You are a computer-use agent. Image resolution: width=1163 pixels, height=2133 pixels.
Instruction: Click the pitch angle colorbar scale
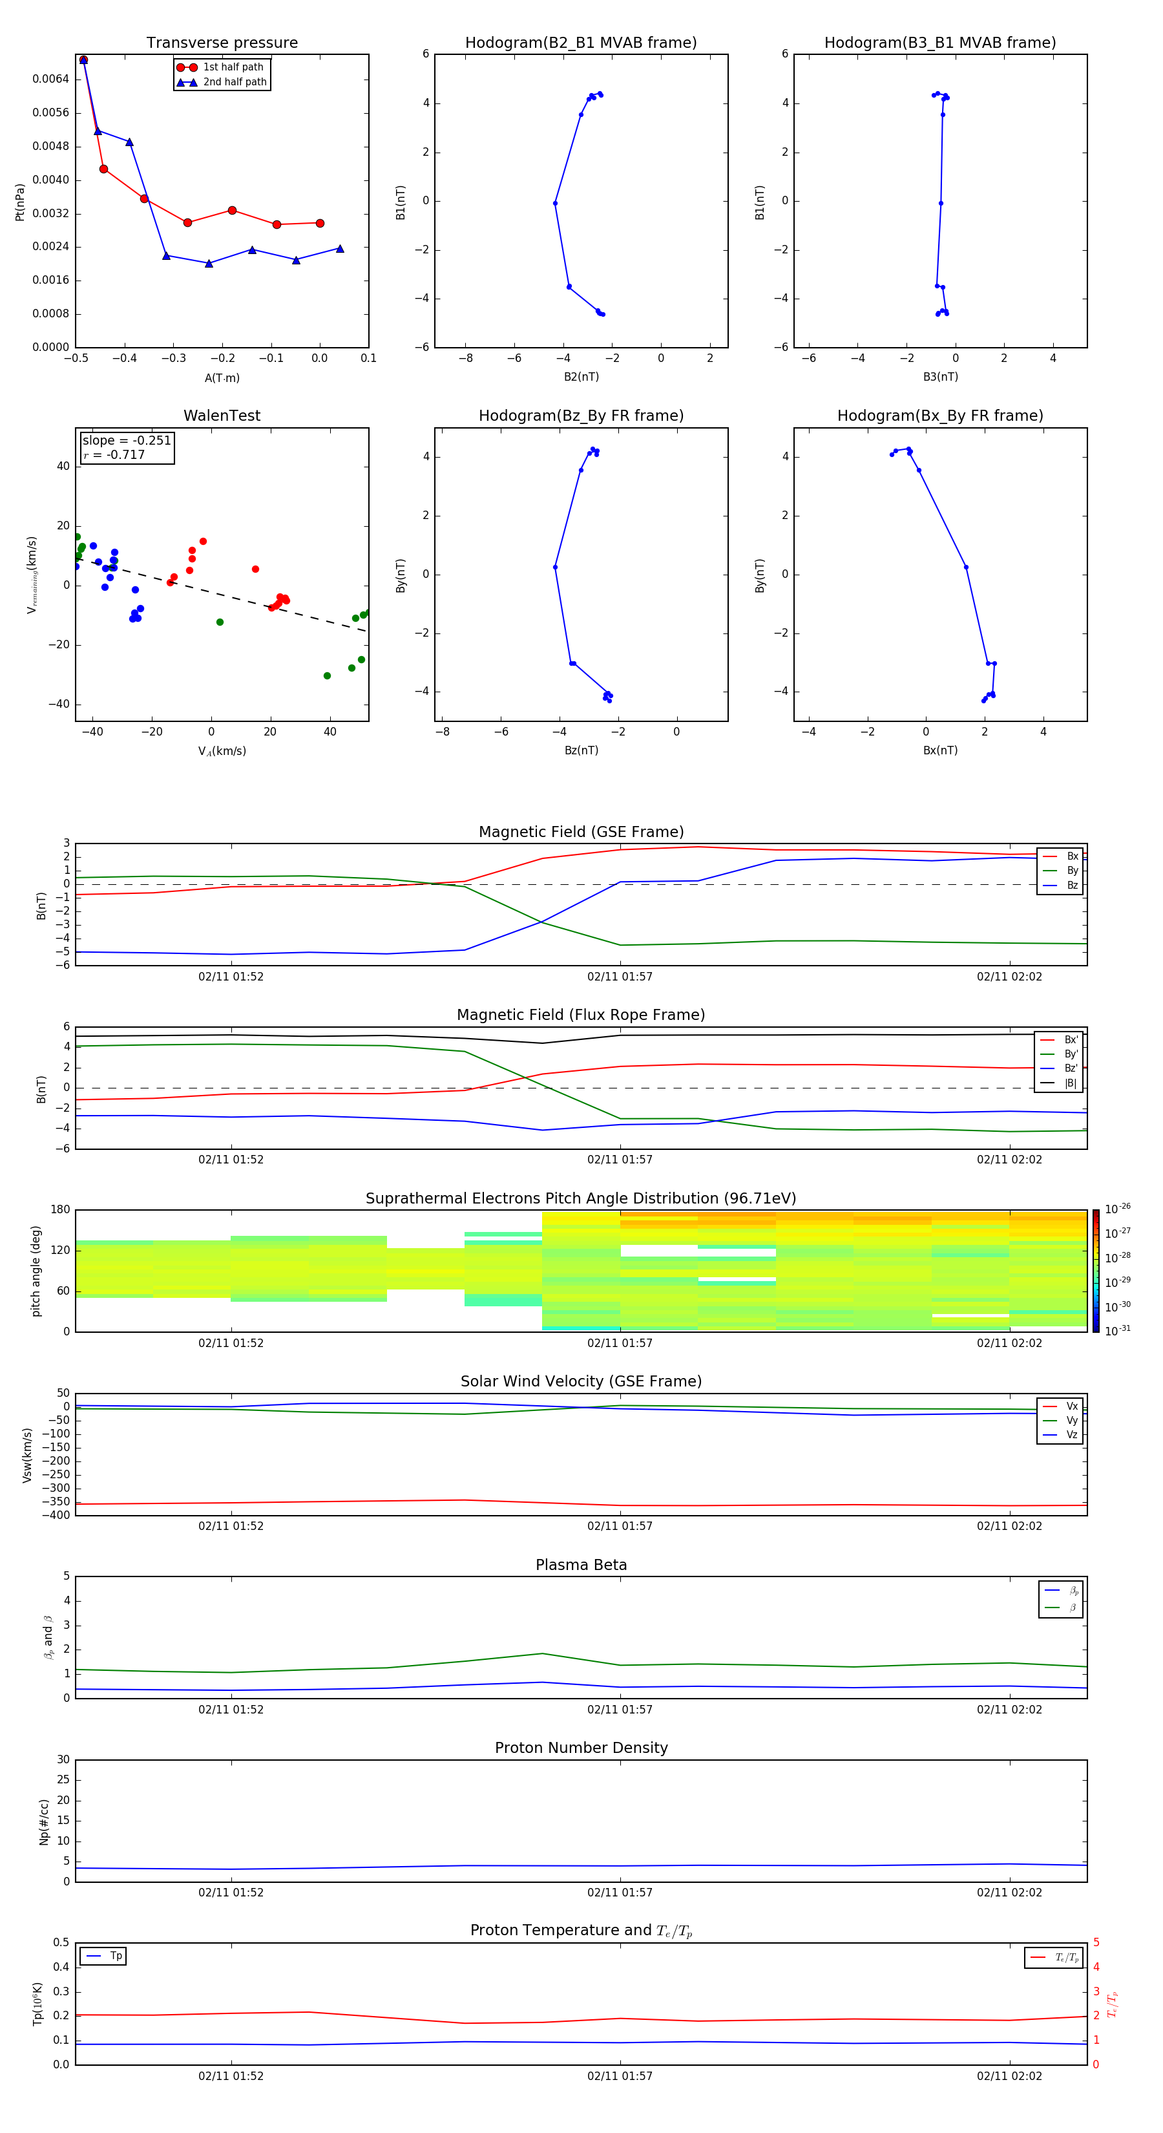point(1096,1271)
